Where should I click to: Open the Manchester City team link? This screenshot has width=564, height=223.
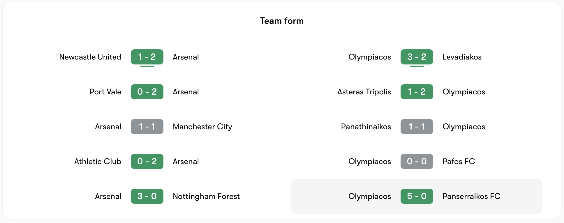pyautogui.click(x=202, y=127)
